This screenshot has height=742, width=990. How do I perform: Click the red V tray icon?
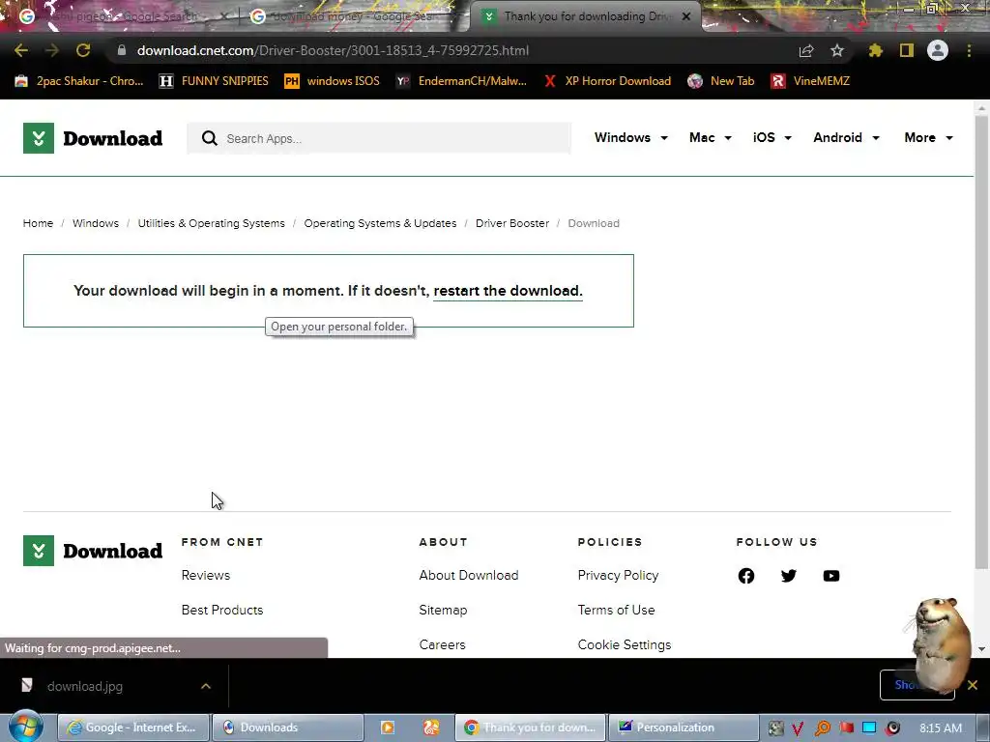(x=798, y=728)
